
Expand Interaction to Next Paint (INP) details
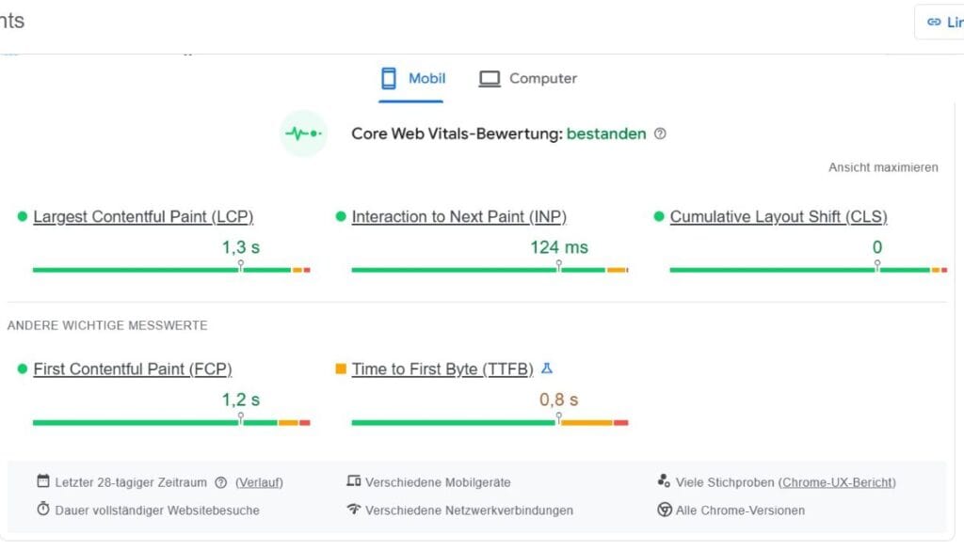click(458, 217)
